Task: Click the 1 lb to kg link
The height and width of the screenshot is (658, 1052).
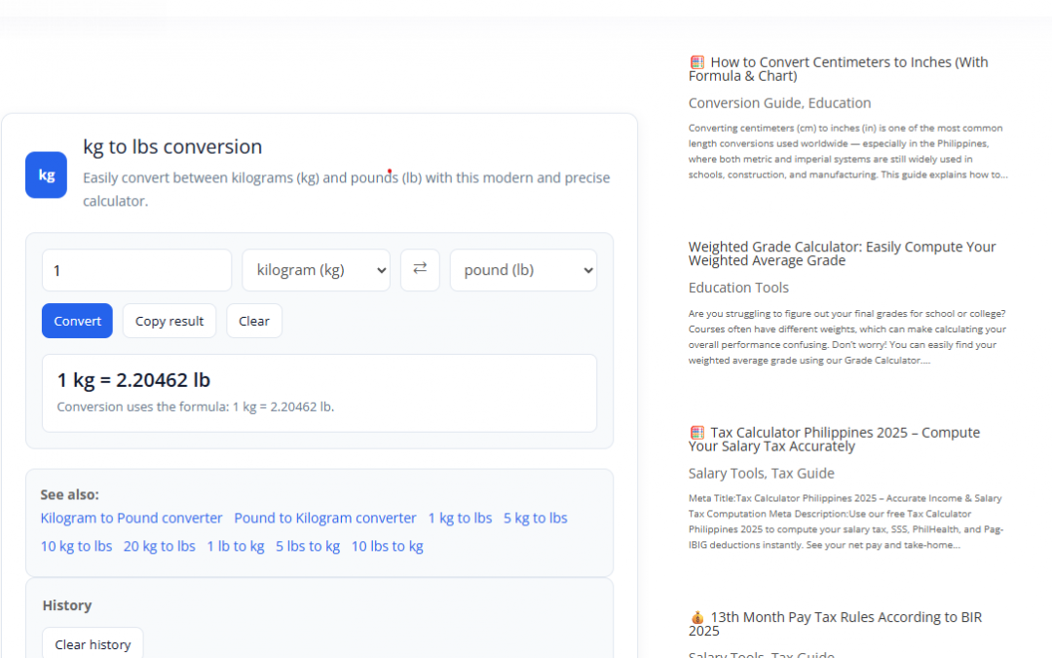Action: tap(235, 546)
